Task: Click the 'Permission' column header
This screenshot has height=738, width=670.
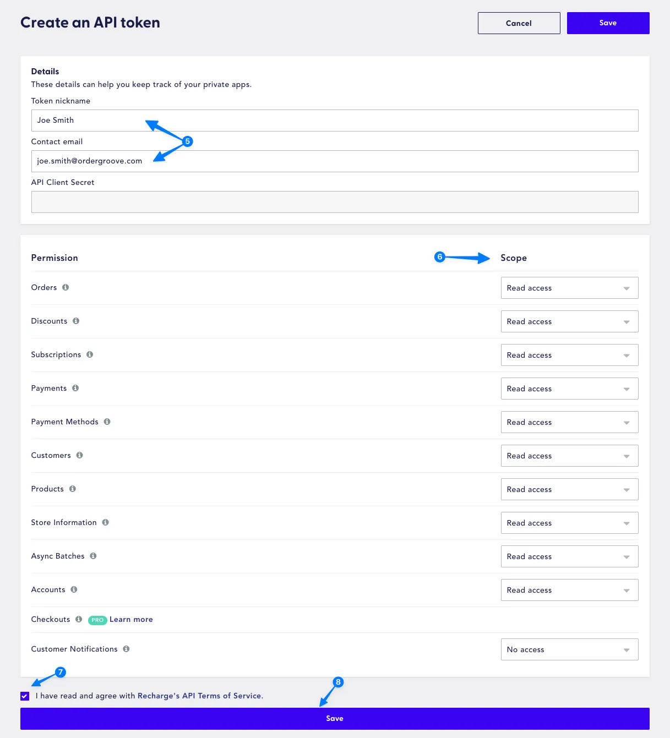Action: click(55, 258)
